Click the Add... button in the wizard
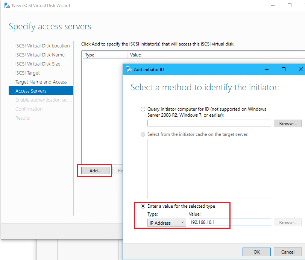Screen dimensions: 305x260 coord(95,171)
